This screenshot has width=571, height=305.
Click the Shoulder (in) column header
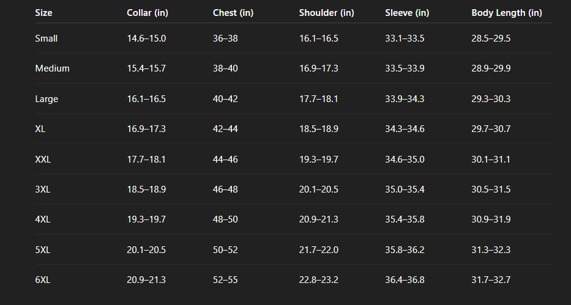coord(326,13)
